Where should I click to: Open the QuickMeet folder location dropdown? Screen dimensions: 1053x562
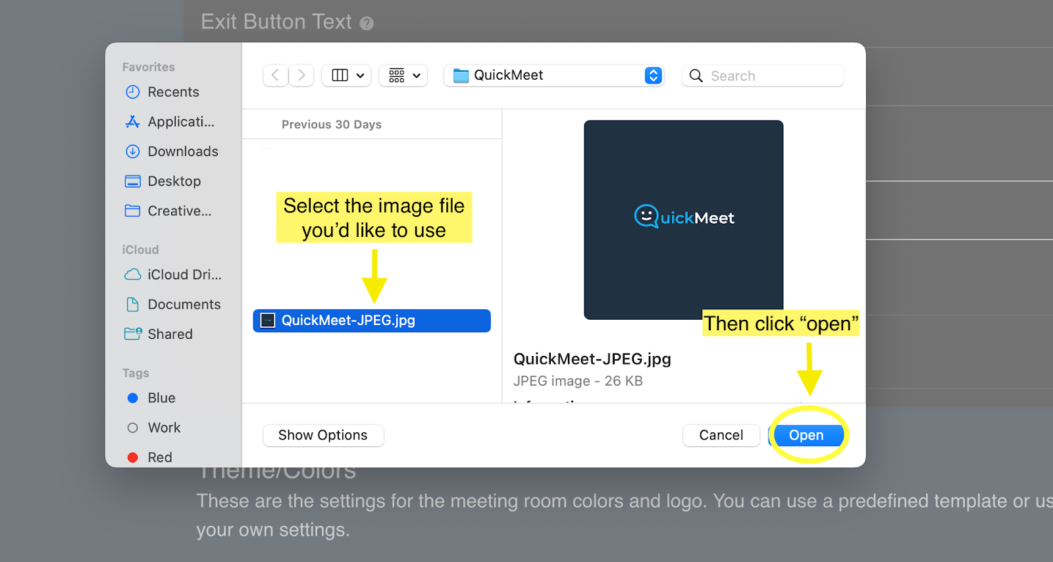(553, 76)
